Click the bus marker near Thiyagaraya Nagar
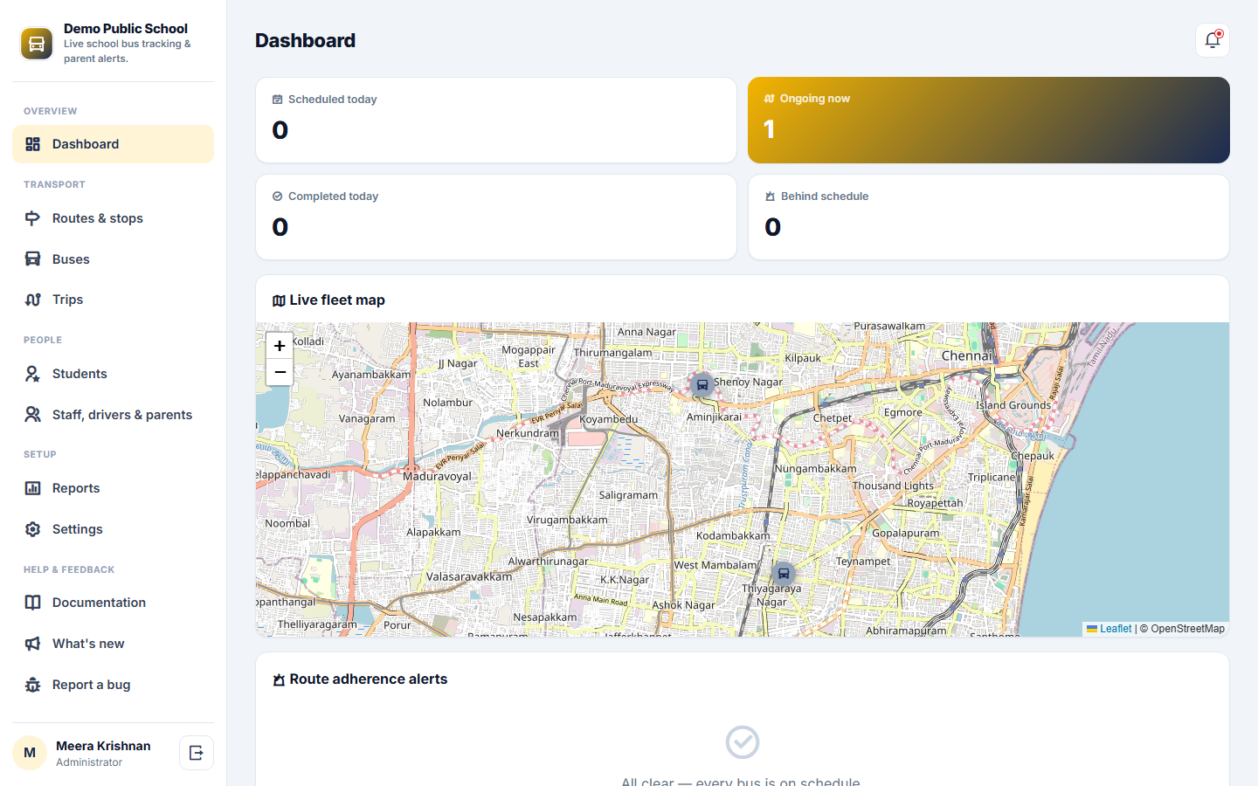This screenshot has height=786, width=1258. [x=784, y=574]
